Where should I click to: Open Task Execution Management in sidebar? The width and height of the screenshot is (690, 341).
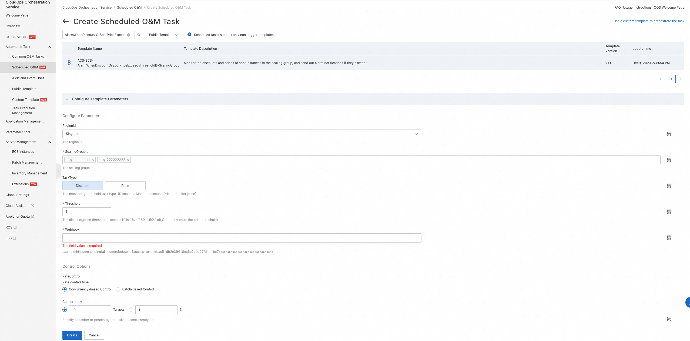pyautogui.click(x=24, y=111)
